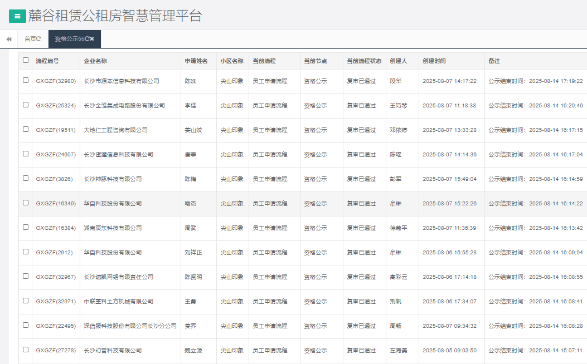Check the row for GXGZF(32980)
This screenshot has height=364, width=587.
pos(26,80)
